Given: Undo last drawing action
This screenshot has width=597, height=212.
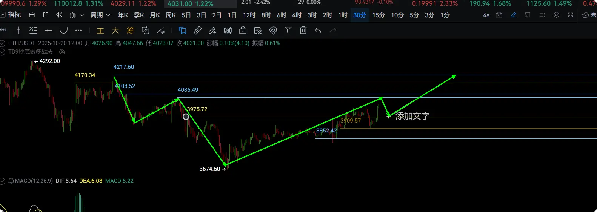Looking at the screenshot, I should [318, 31].
